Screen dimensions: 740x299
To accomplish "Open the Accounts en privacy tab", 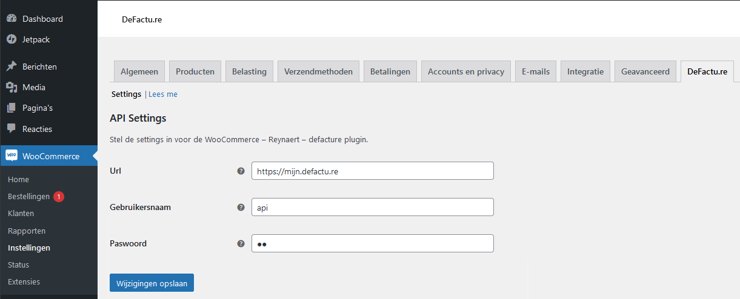I will (466, 71).
